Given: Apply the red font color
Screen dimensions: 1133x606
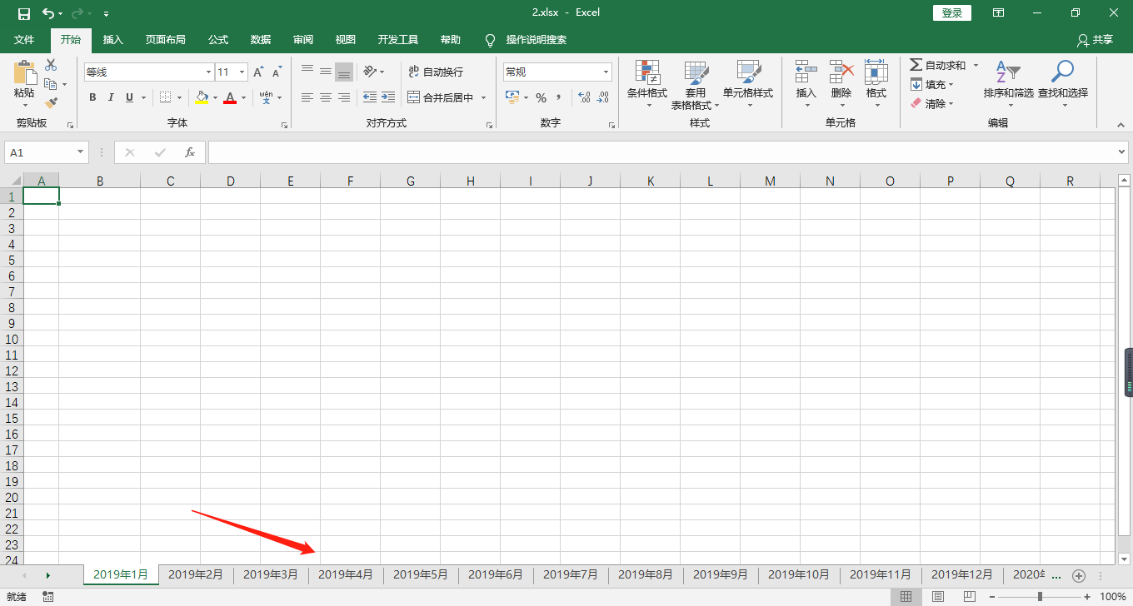Looking at the screenshot, I should click(230, 97).
